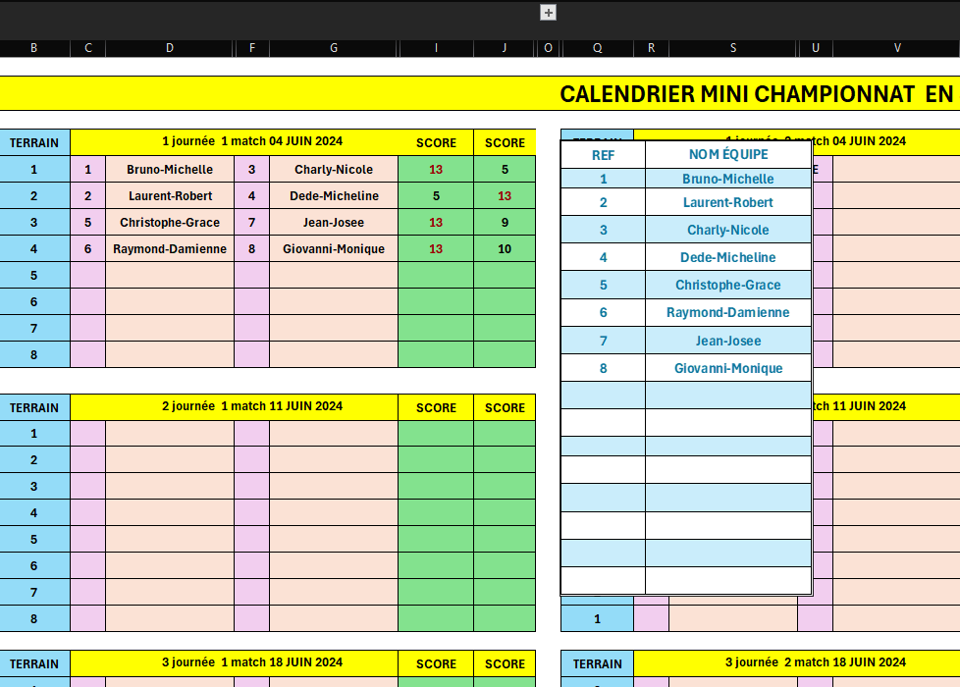Viewport: 960px width, 687px height.
Task: Select score 9 in the Jean-Josee match row
Action: [x=505, y=222]
